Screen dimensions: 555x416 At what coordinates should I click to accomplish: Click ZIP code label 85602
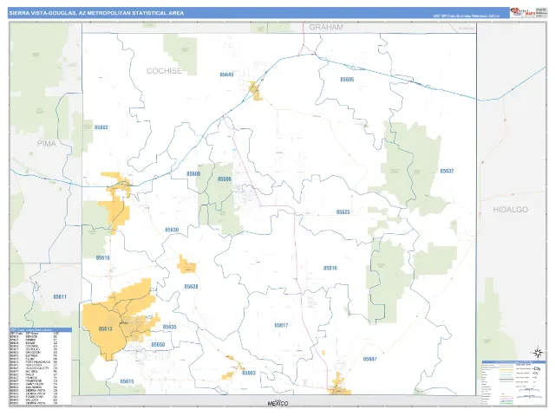point(101,127)
